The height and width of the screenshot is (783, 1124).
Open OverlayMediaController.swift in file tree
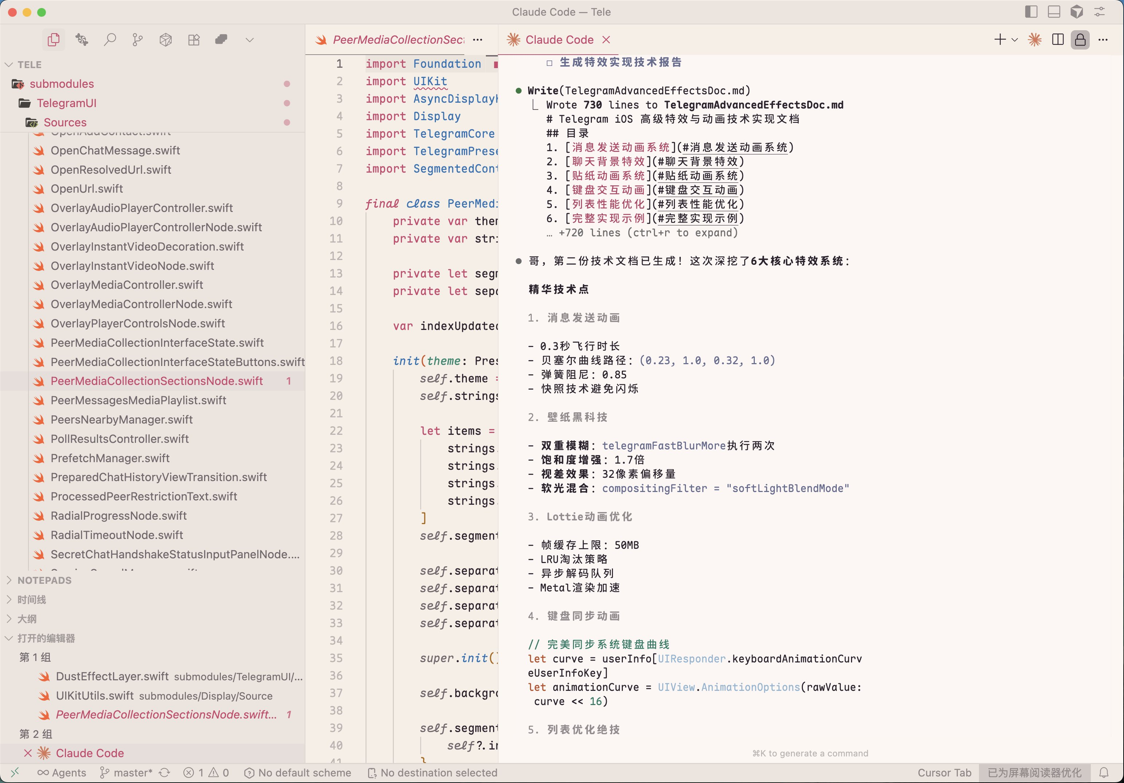pyautogui.click(x=126, y=285)
